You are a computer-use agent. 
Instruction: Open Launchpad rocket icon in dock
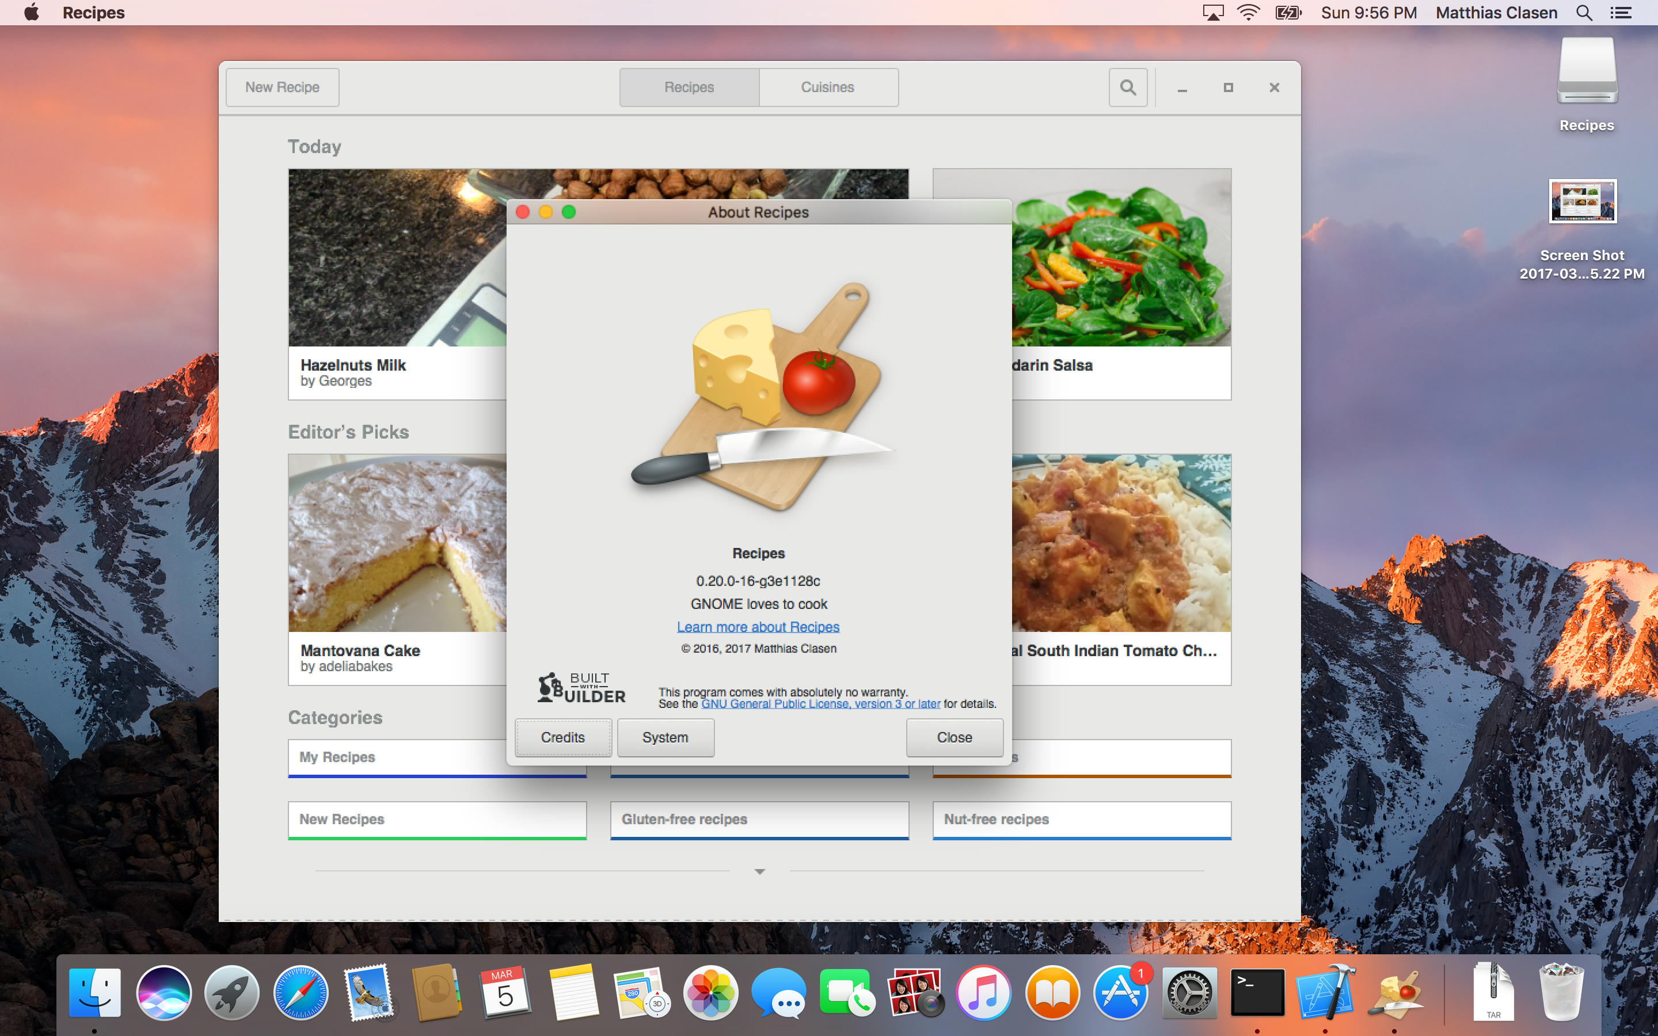231,992
